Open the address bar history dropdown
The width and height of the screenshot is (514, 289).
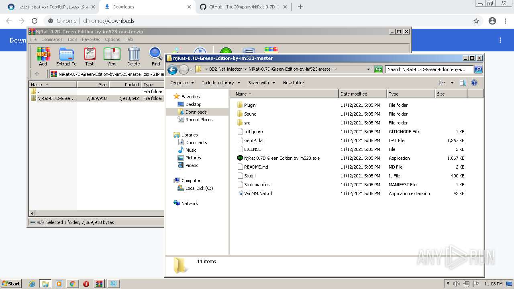point(368,69)
